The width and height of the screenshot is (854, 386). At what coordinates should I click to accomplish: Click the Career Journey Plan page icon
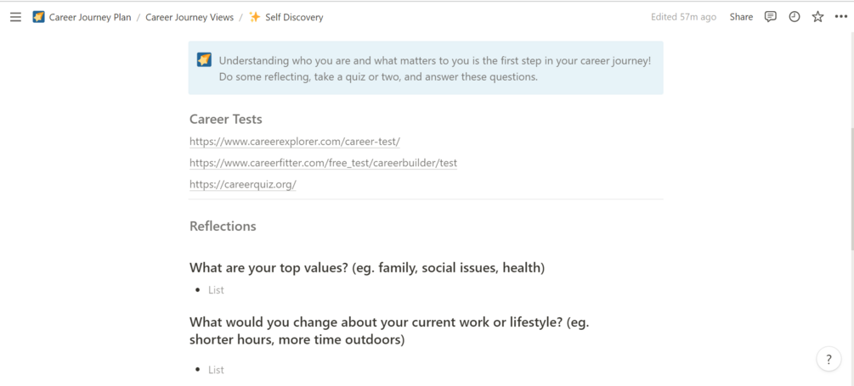point(38,17)
